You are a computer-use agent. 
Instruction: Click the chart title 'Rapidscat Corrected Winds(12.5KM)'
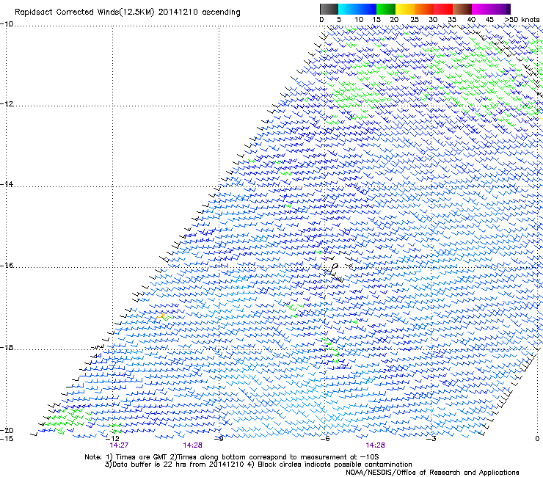84,12
